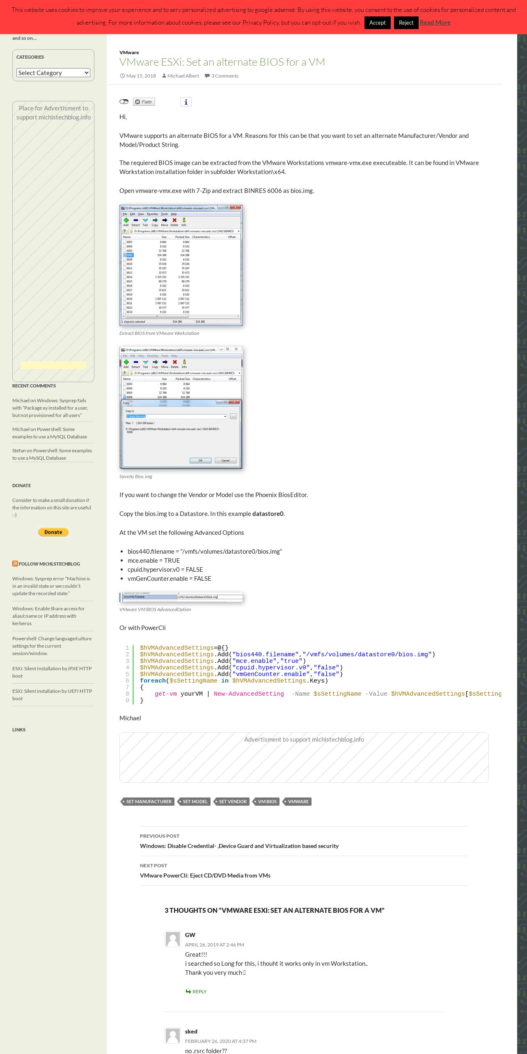The height and width of the screenshot is (1054, 527).
Task: Reject cookies in the red banner
Action: [406, 23]
